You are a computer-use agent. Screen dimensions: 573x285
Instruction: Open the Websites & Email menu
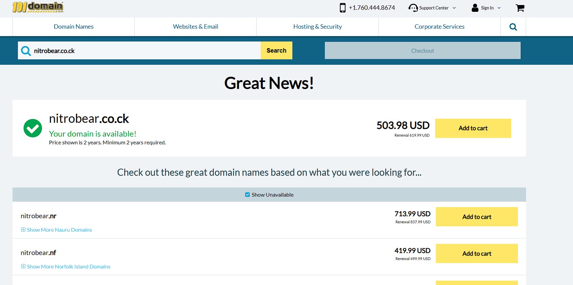(x=196, y=27)
